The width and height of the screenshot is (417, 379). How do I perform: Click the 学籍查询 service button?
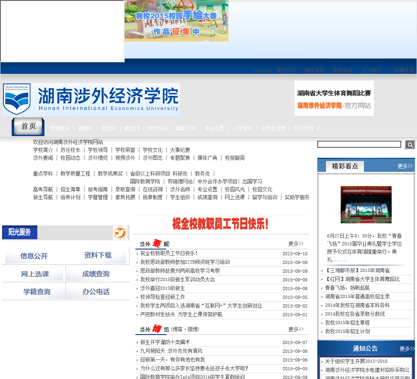(37, 292)
